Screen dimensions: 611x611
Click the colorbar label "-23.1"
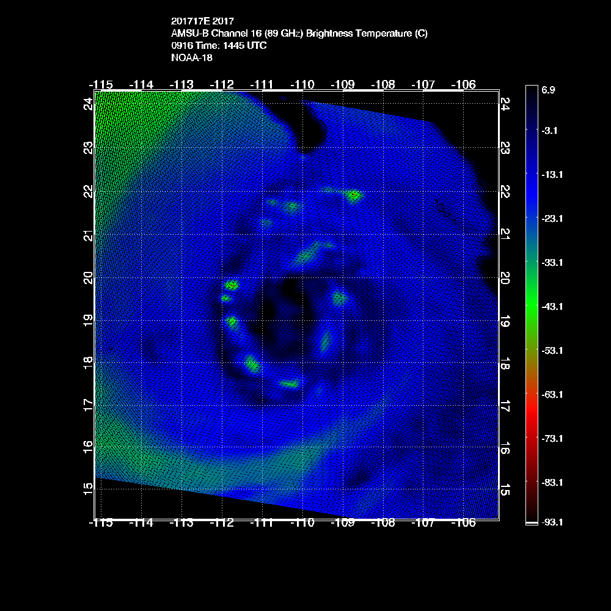pyautogui.click(x=552, y=219)
